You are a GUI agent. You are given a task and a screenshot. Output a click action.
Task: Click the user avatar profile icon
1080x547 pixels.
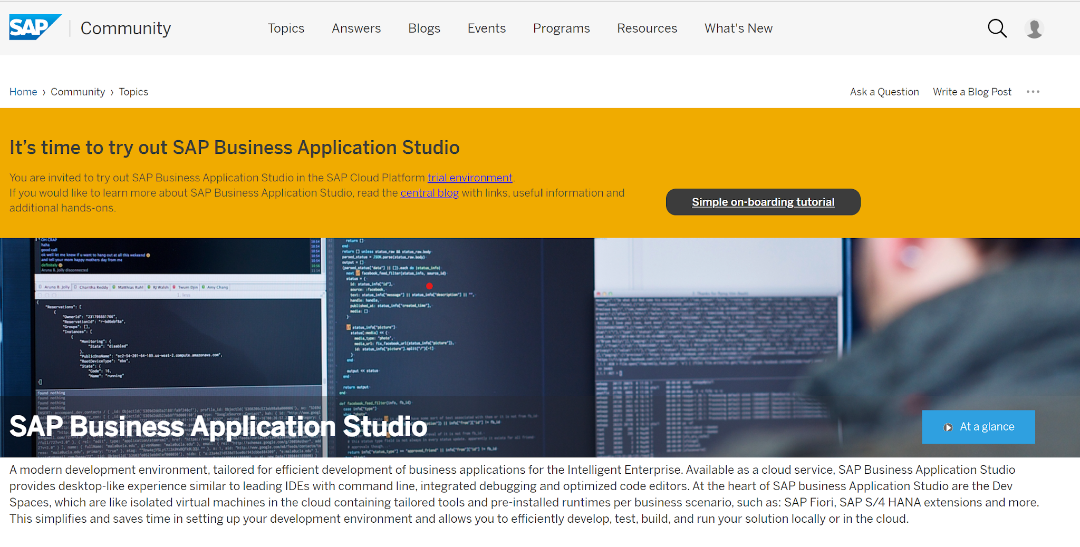click(1034, 28)
